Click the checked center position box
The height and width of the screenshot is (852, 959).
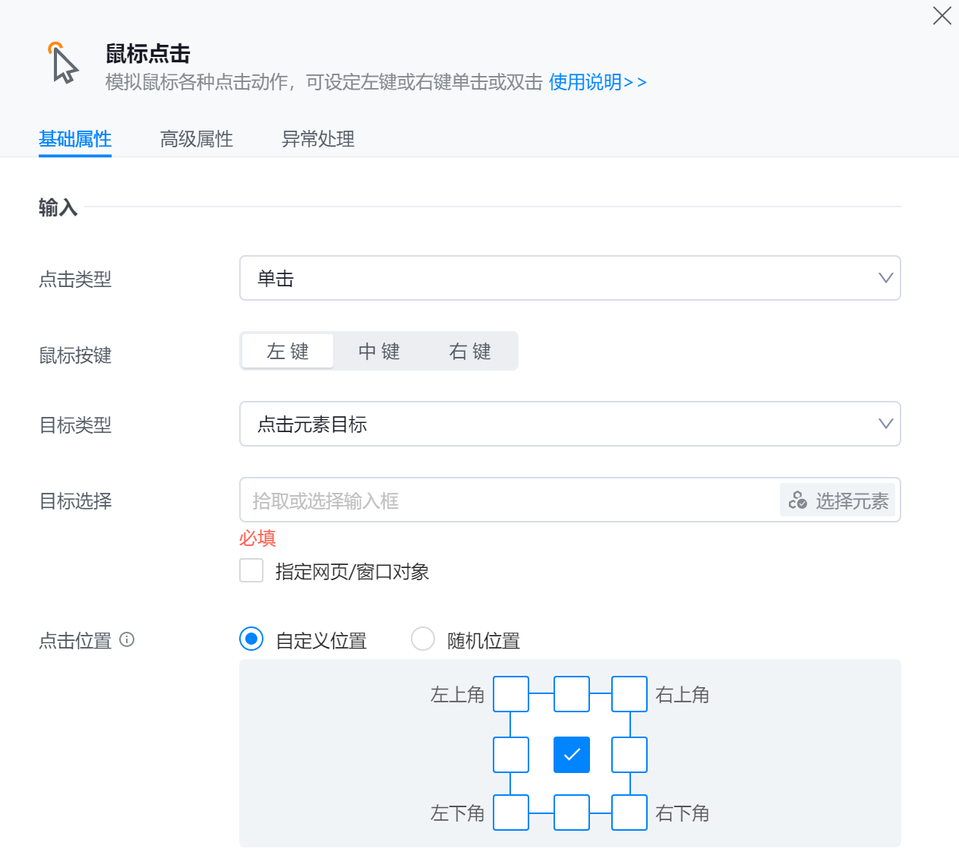572,754
